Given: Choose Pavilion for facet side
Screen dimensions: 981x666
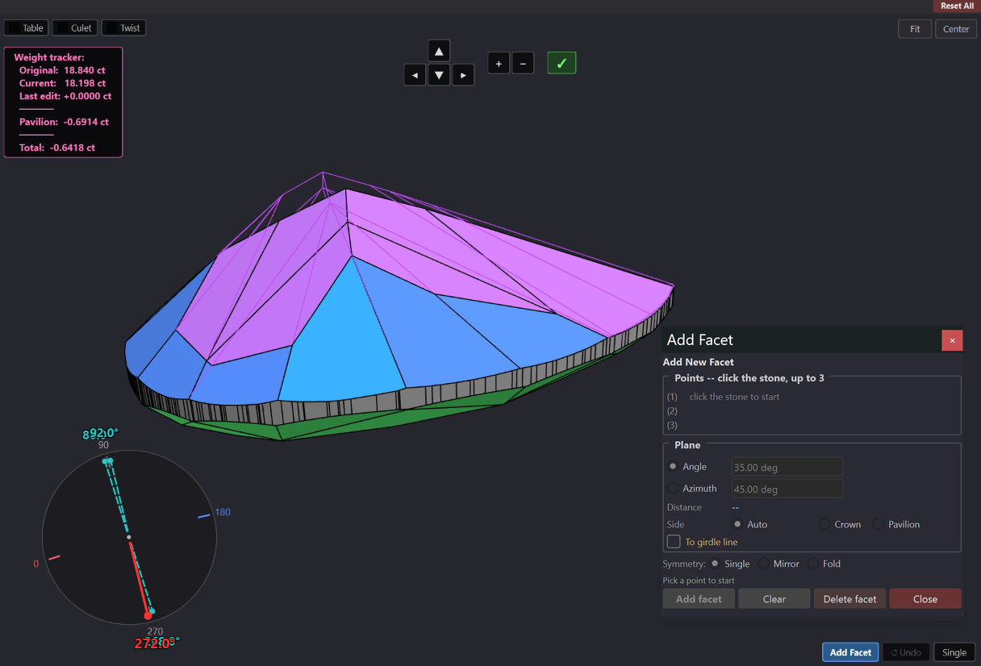Looking at the screenshot, I should point(878,524).
